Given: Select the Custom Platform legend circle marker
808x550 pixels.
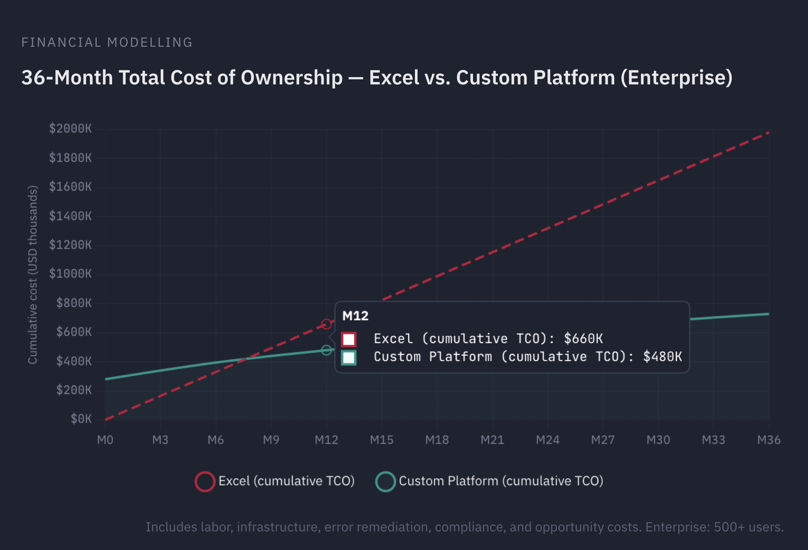Looking at the screenshot, I should (x=386, y=481).
